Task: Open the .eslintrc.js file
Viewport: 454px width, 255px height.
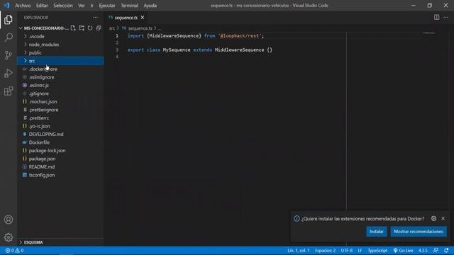Action: [60, 85]
